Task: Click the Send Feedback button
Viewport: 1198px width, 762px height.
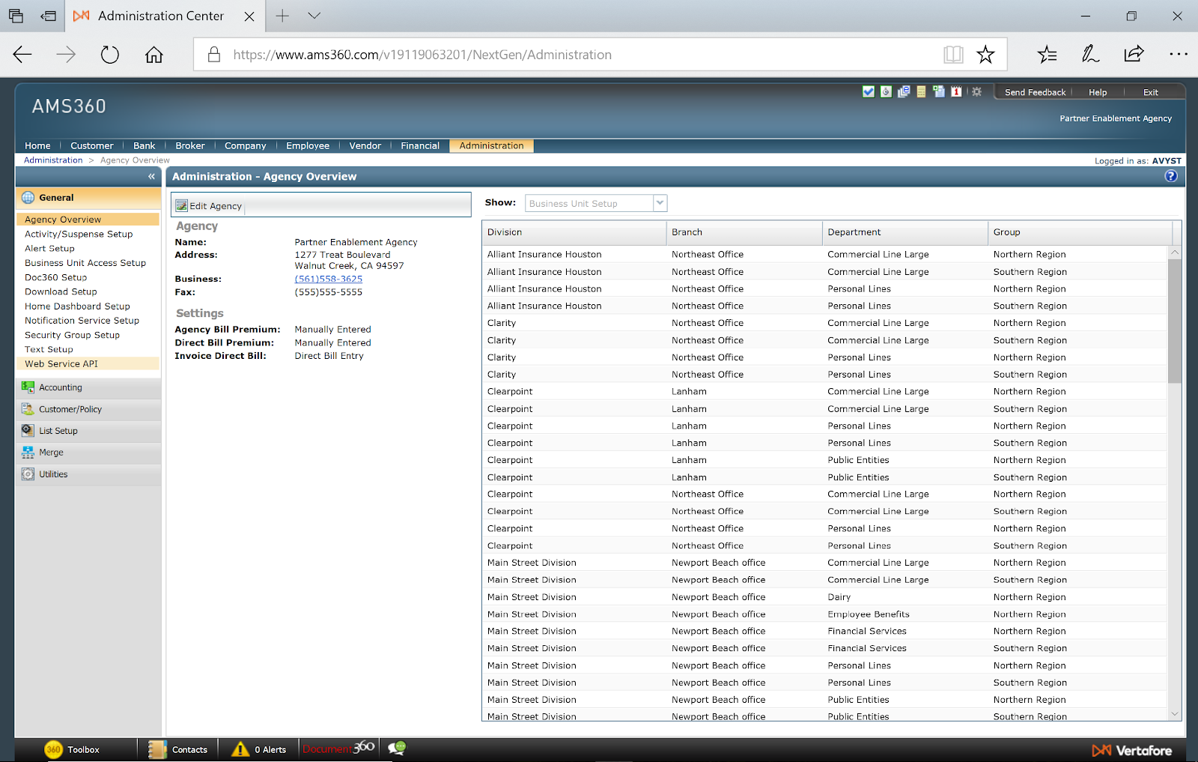Action: 1035,92
